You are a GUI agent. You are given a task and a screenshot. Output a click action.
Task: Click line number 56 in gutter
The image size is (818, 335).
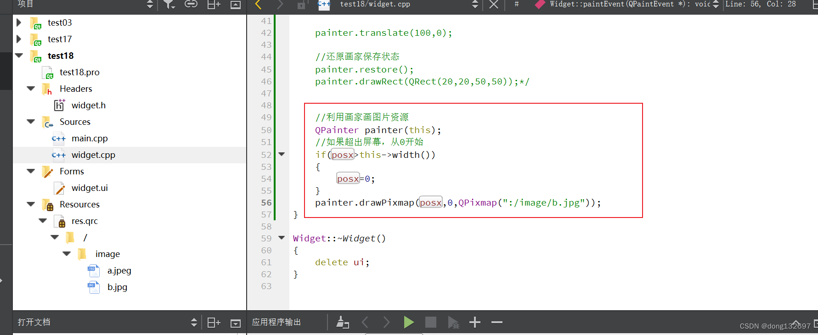coord(266,202)
